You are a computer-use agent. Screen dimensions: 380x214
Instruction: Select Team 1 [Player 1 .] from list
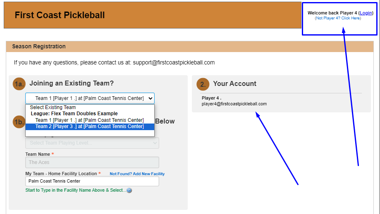89,120
